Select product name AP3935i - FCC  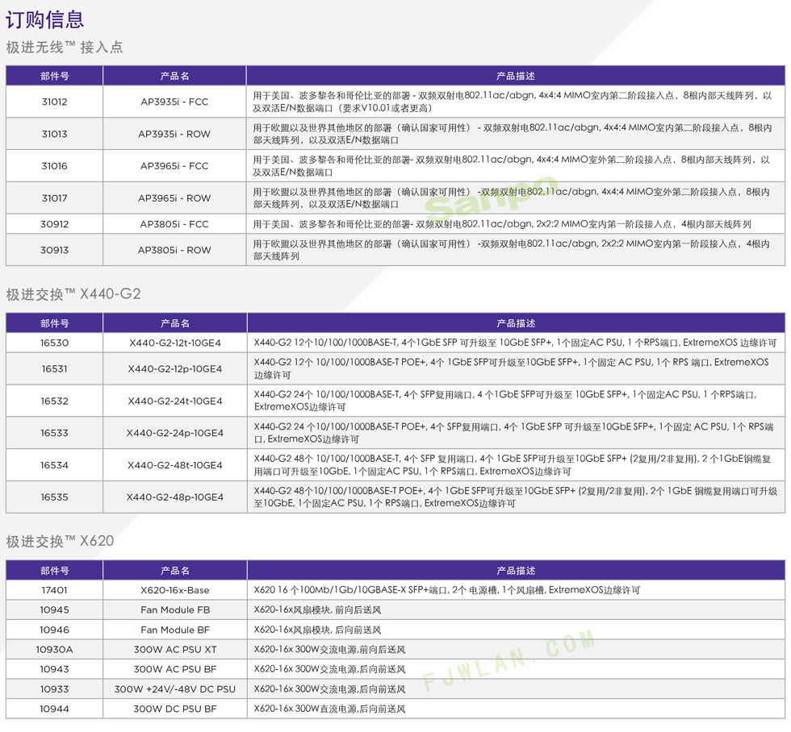coord(174,102)
